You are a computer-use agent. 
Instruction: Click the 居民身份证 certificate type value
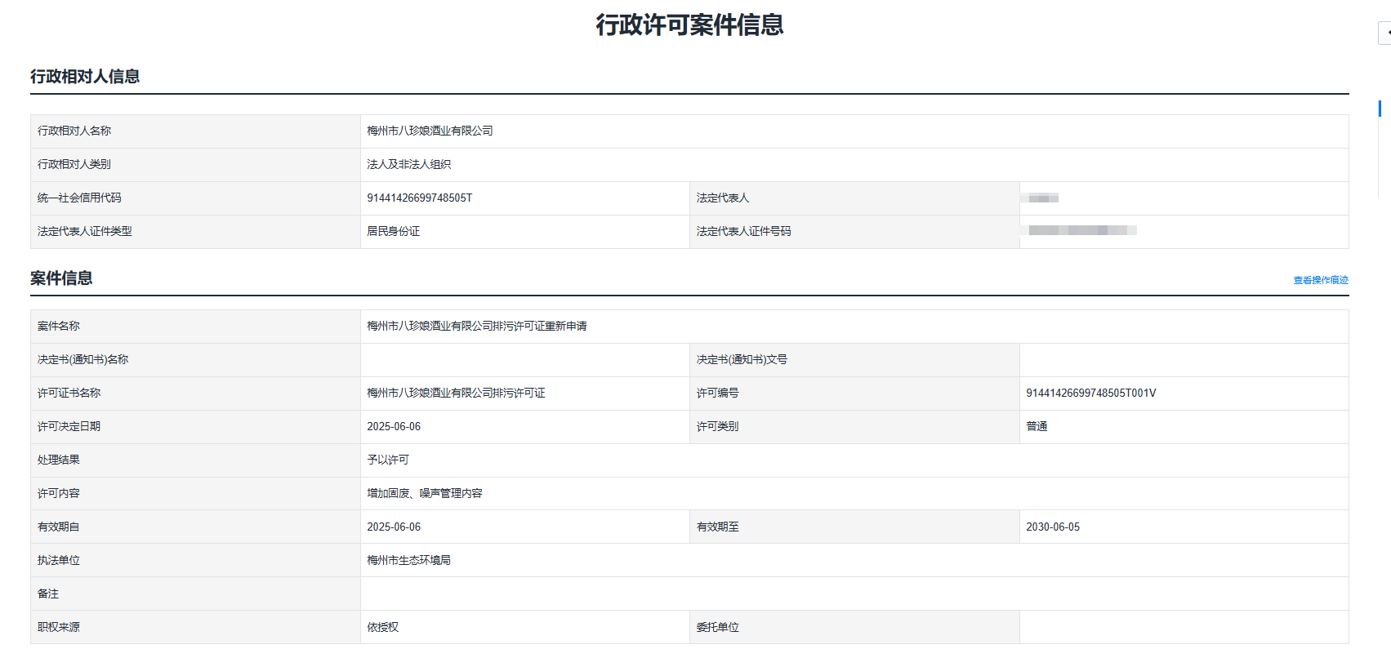pos(393,231)
